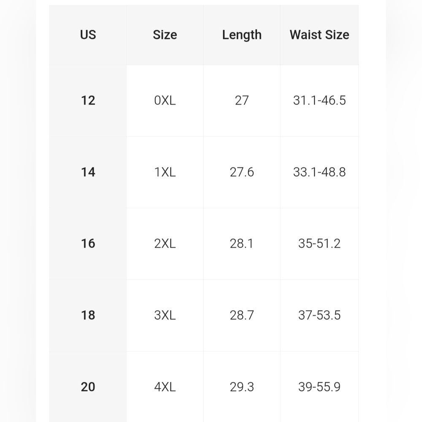
Task: Click the 29.3 length value
Action: 242,387
